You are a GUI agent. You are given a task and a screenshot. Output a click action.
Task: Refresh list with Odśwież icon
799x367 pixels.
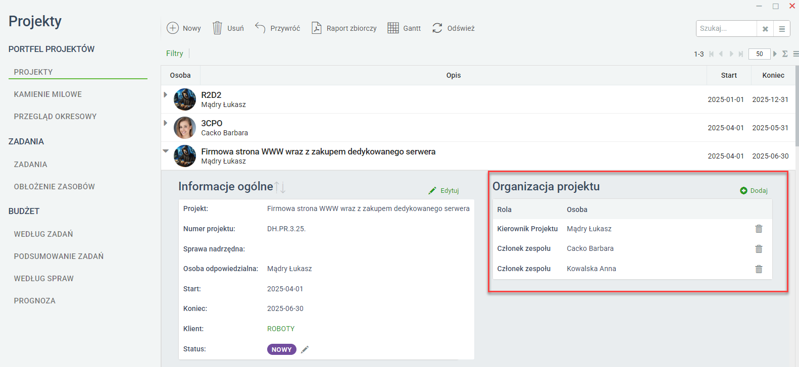(437, 28)
